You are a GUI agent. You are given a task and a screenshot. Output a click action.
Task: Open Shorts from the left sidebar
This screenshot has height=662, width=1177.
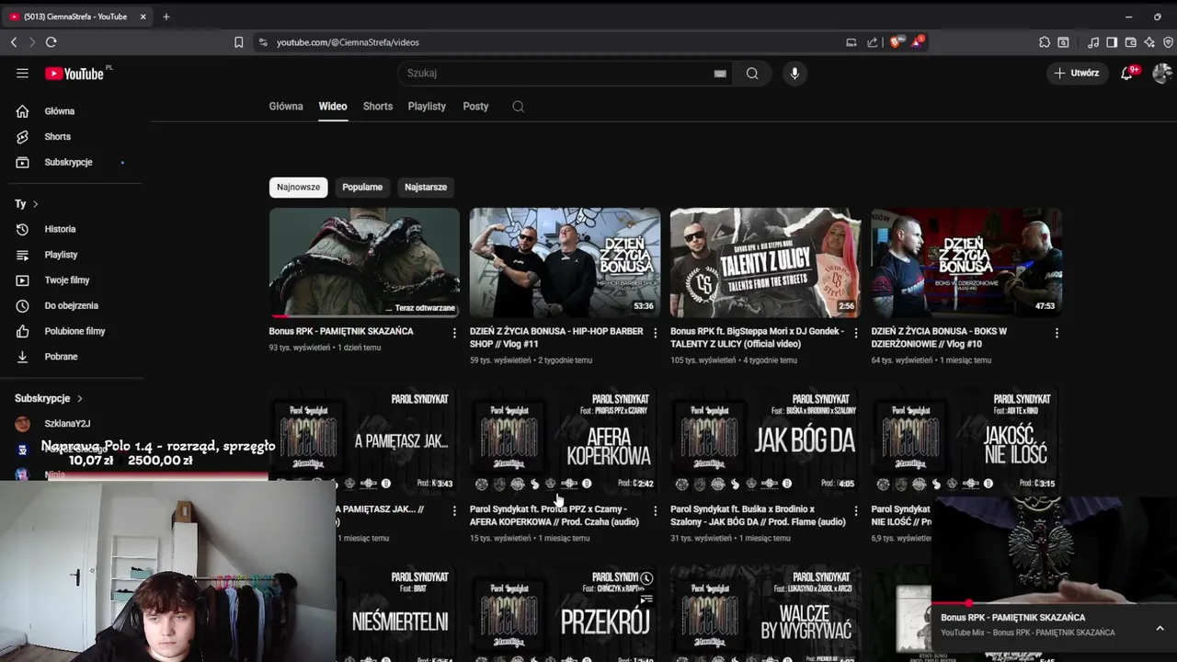tap(57, 137)
